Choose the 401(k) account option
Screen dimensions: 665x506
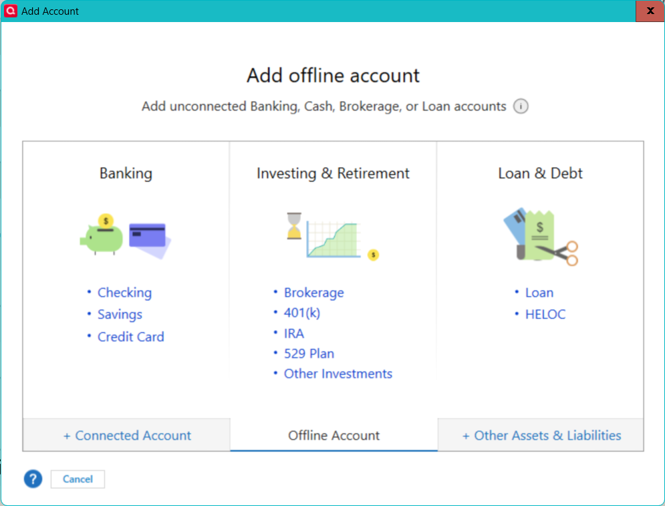[x=302, y=313]
